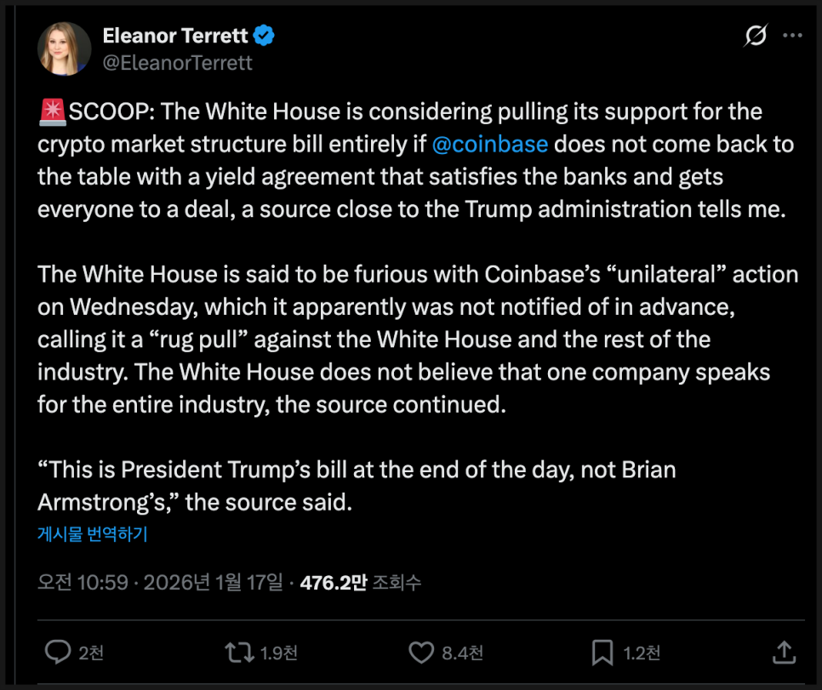Open Eleanor Terrett's profile picture

click(65, 48)
